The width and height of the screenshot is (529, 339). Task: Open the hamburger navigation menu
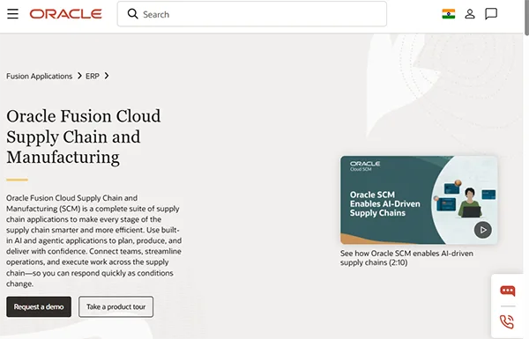coord(13,14)
